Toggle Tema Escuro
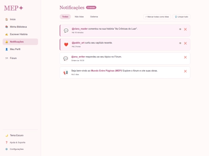The width and height of the screenshot is (209, 156). pos(20,135)
